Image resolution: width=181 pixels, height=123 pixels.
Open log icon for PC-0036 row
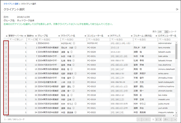(6, 91)
